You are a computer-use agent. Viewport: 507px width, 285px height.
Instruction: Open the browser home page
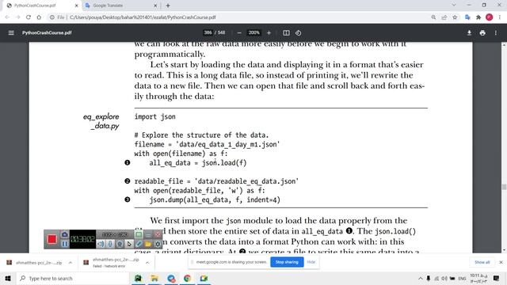[39, 17]
